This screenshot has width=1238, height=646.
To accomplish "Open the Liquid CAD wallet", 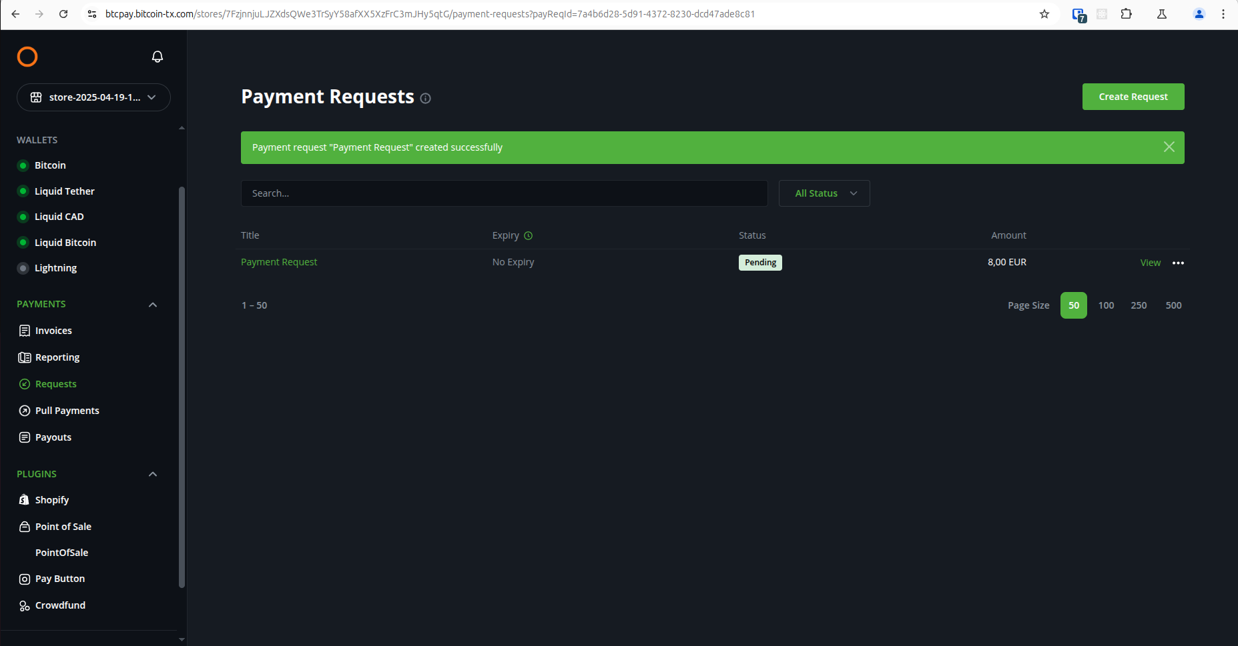I will 59,217.
